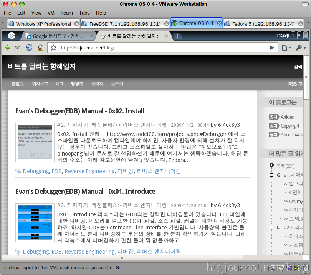Click the green forward arrow
This screenshot has width=311, height=275.
(18, 47)
